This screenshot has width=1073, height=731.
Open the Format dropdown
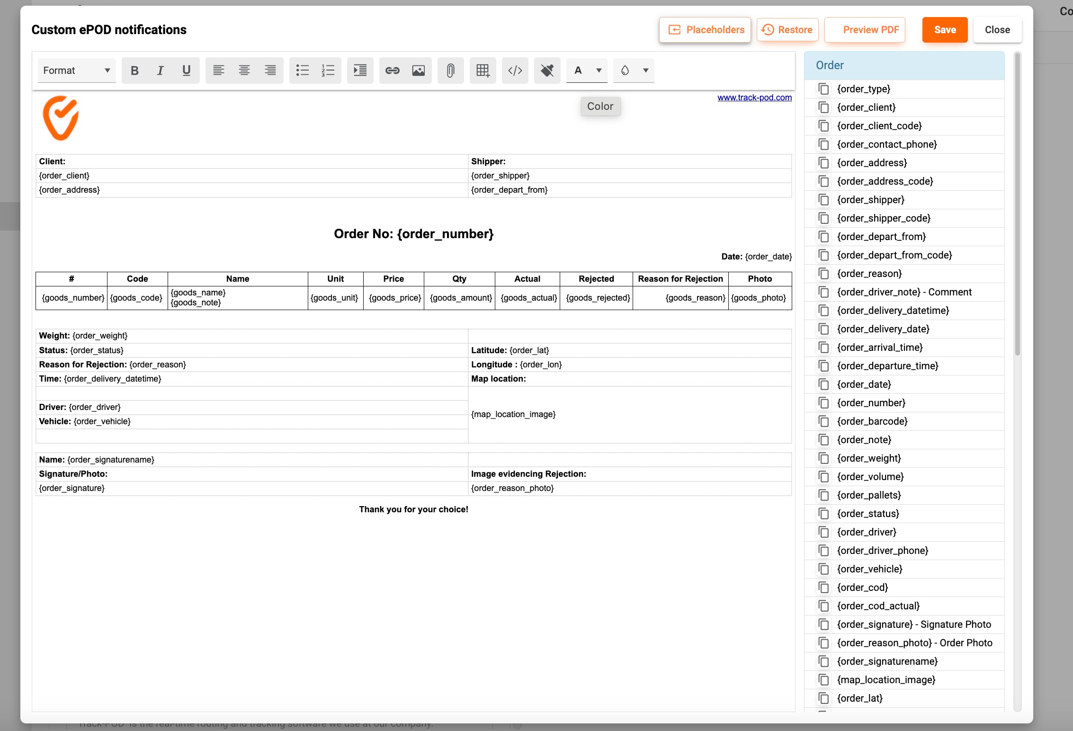click(77, 71)
